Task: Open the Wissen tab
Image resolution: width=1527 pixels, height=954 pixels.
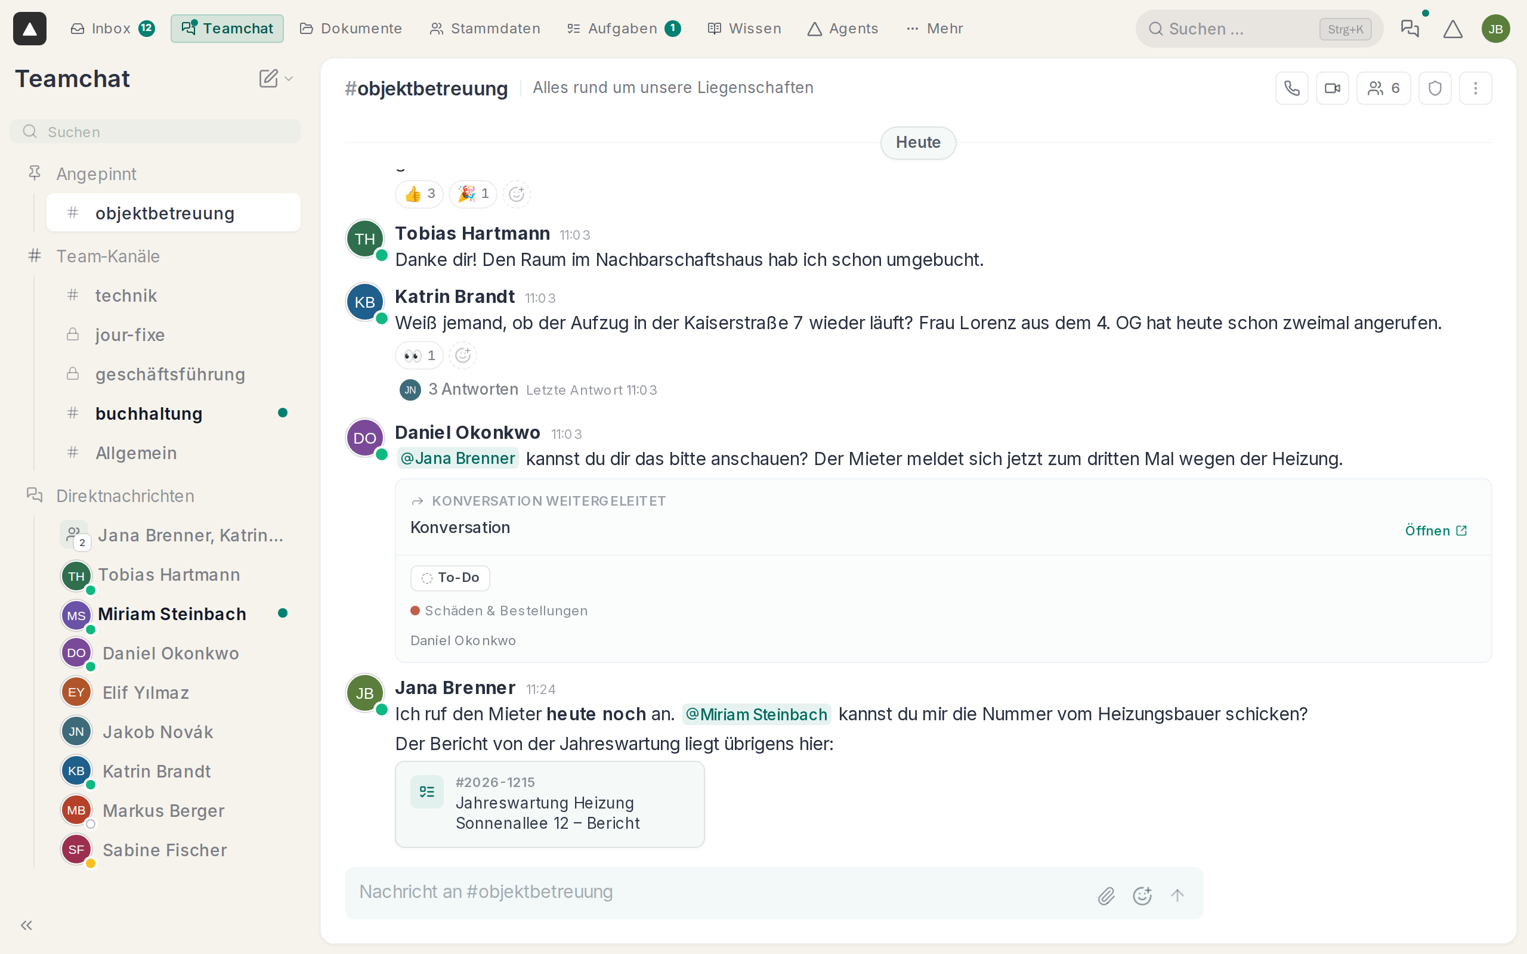Action: point(744,29)
